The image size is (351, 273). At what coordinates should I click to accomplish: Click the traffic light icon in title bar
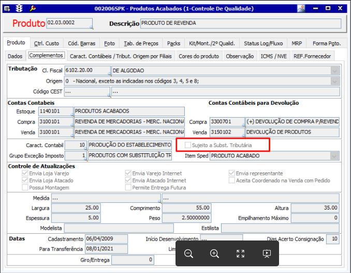[19, 8]
